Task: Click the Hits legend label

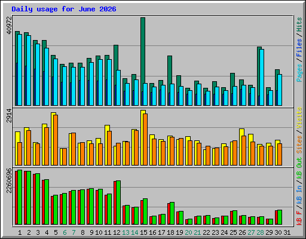Action: pyautogui.click(x=299, y=24)
